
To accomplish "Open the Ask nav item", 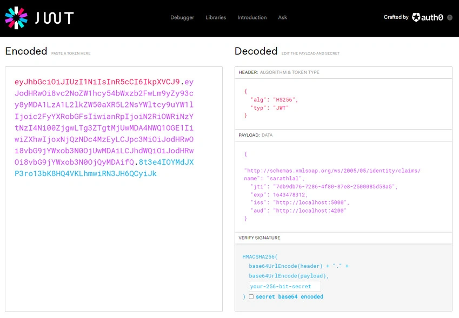I will (283, 17).
